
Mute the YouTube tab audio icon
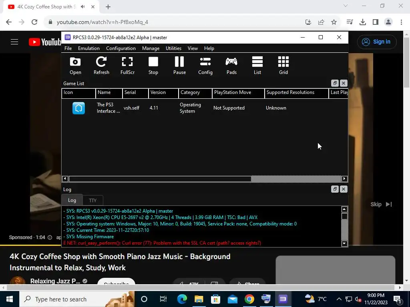click(83, 7)
